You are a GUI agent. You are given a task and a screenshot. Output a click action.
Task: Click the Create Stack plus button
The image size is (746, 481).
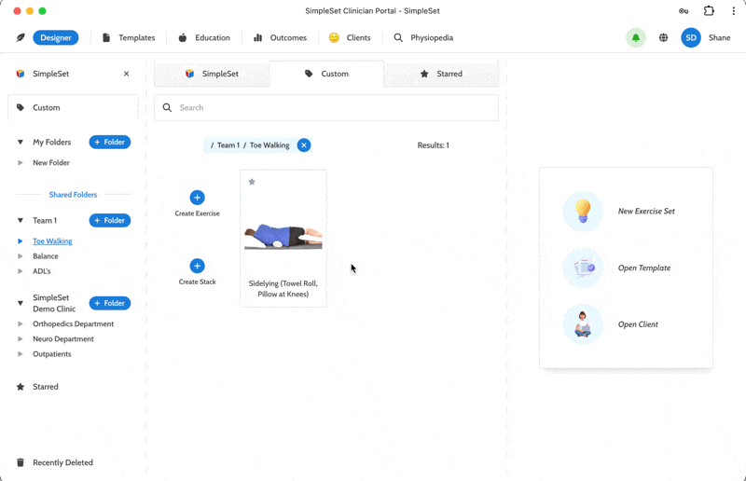click(197, 266)
